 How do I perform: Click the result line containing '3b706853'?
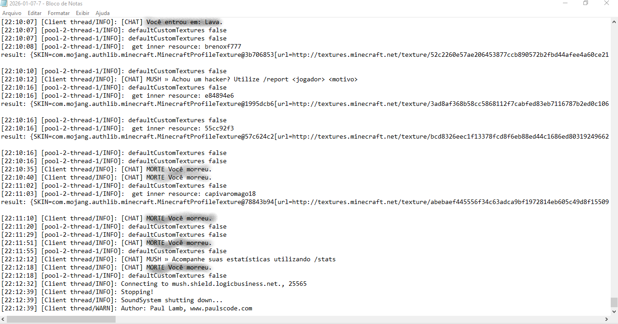pyautogui.click(x=305, y=55)
